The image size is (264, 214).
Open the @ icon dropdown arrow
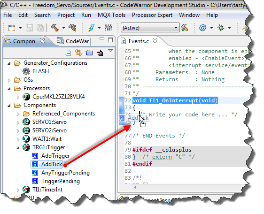pos(211,28)
